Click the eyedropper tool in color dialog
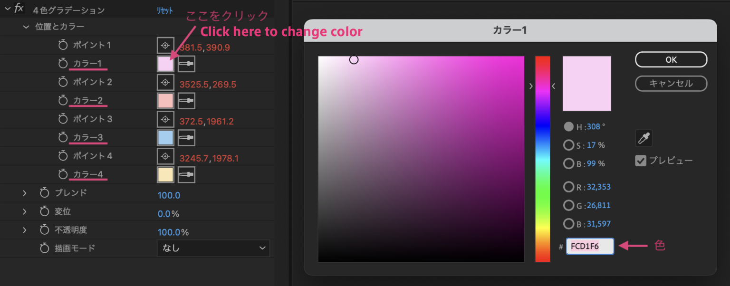Image resolution: width=730 pixels, height=286 pixels. 644,139
